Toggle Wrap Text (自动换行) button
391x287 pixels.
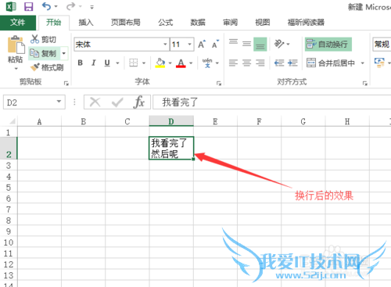tap(328, 45)
